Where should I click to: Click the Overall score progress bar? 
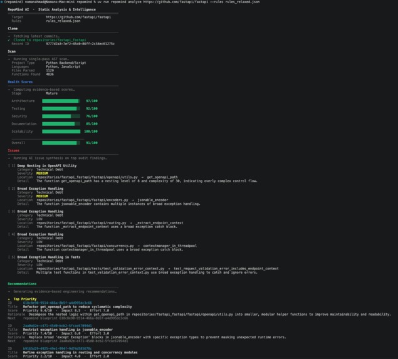coord(61,143)
